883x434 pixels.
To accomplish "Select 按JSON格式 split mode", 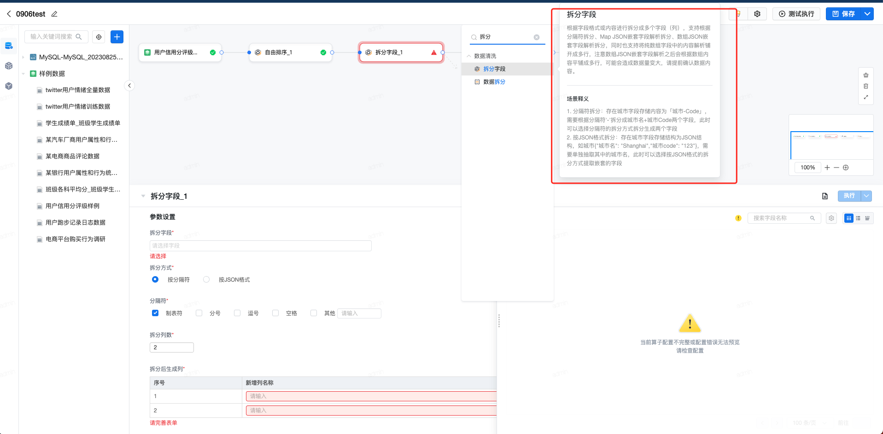I will [x=206, y=279].
